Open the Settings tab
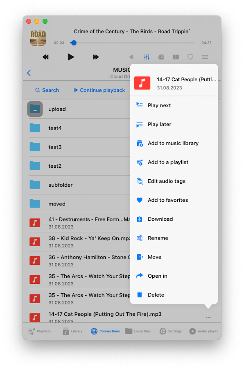Image resolution: width=244 pixels, height=370 pixels. 171,331
